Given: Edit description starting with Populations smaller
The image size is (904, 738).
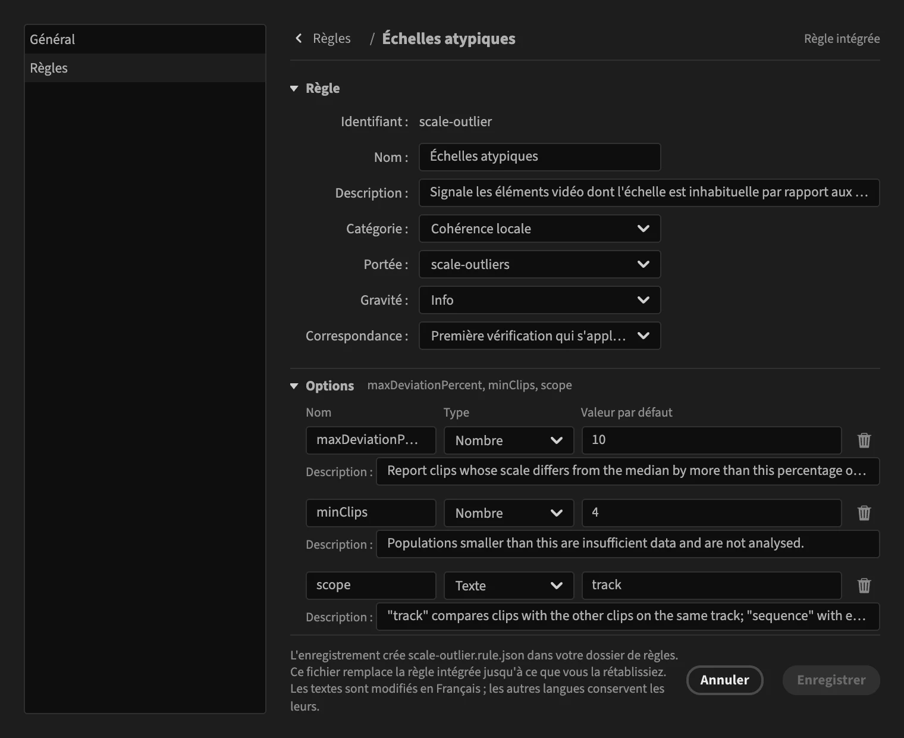Looking at the screenshot, I should point(627,544).
